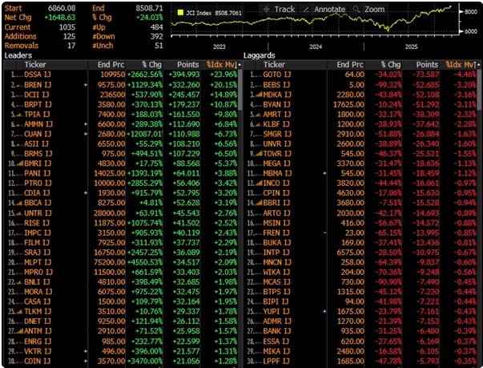This screenshot has height=368, width=483.
Task: Click the #Up count 484
Action: 156,27
